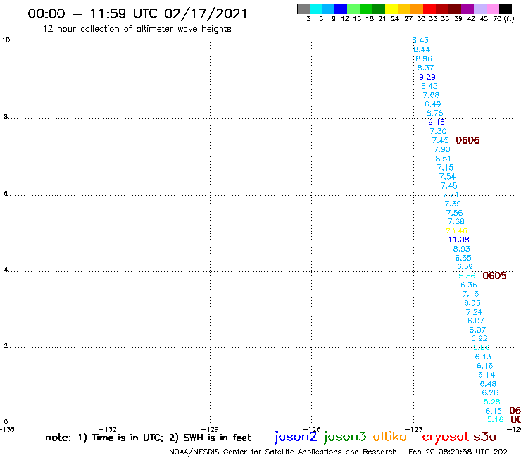
Task: Click the black swatch at the scale end
Action: coord(506,8)
